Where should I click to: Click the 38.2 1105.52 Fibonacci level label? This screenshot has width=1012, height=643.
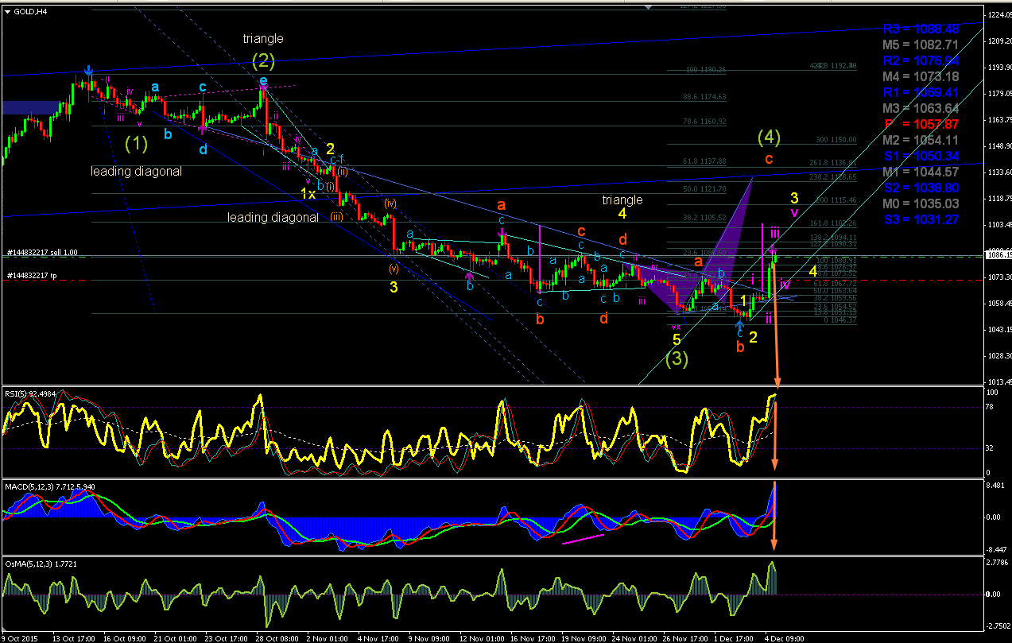coord(704,217)
